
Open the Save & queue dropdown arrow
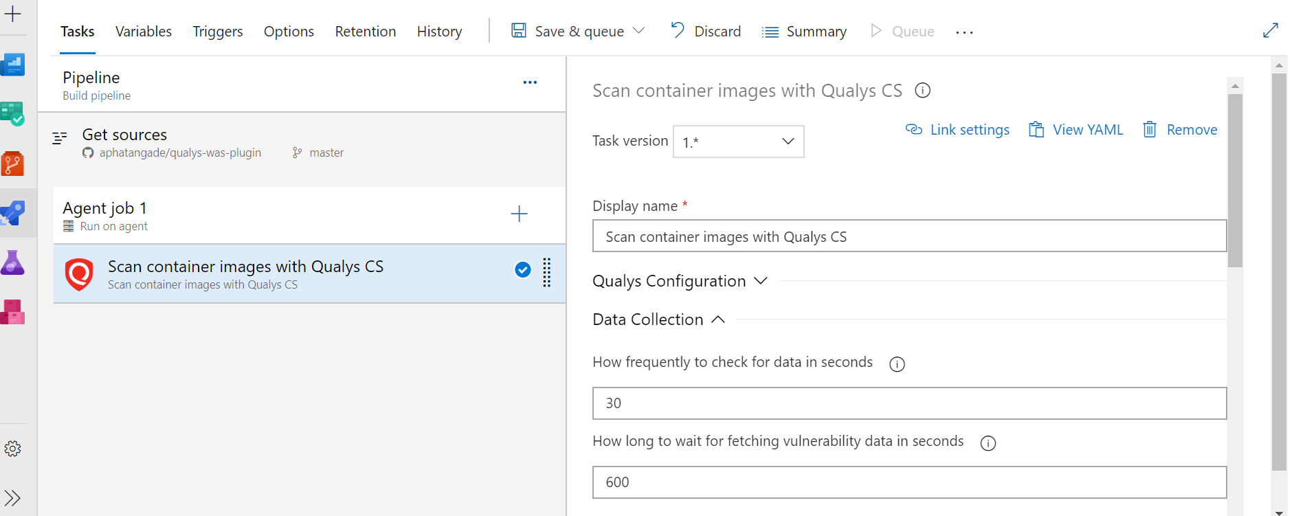(x=638, y=31)
